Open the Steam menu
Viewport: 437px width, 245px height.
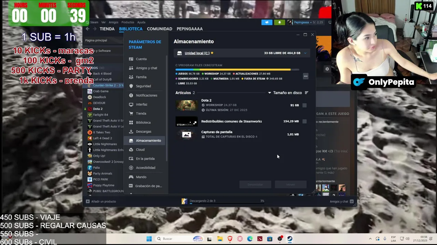click(94, 22)
